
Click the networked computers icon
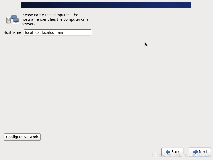[x=12, y=20]
